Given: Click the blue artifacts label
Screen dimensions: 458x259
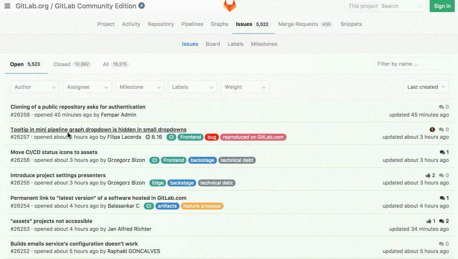Looking at the screenshot, I should (x=167, y=206).
